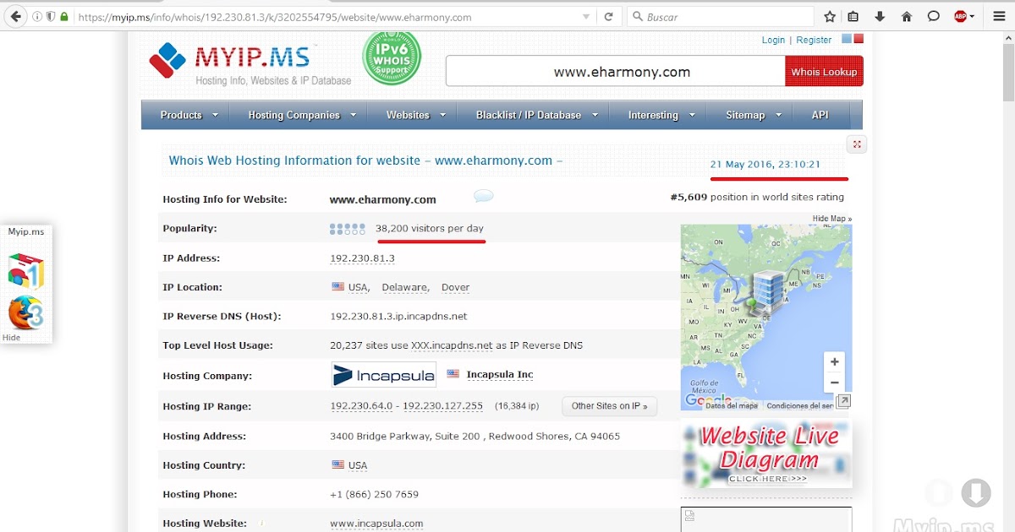Open the downloads arrow icon
Image resolution: width=1015 pixels, height=532 pixels.
(x=880, y=16)
